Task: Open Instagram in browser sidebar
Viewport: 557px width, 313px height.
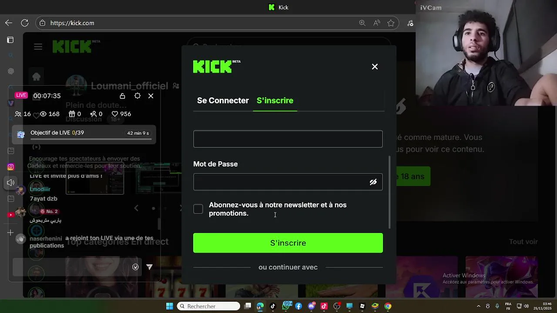Action: click(11, 167)
